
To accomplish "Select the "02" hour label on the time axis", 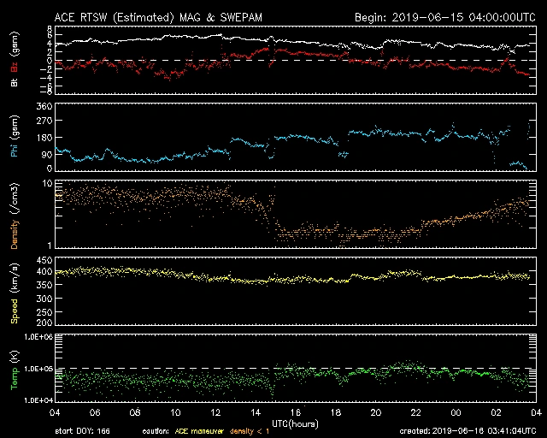I will [496, 412].
